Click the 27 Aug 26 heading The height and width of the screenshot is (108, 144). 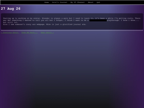[11, 9]
